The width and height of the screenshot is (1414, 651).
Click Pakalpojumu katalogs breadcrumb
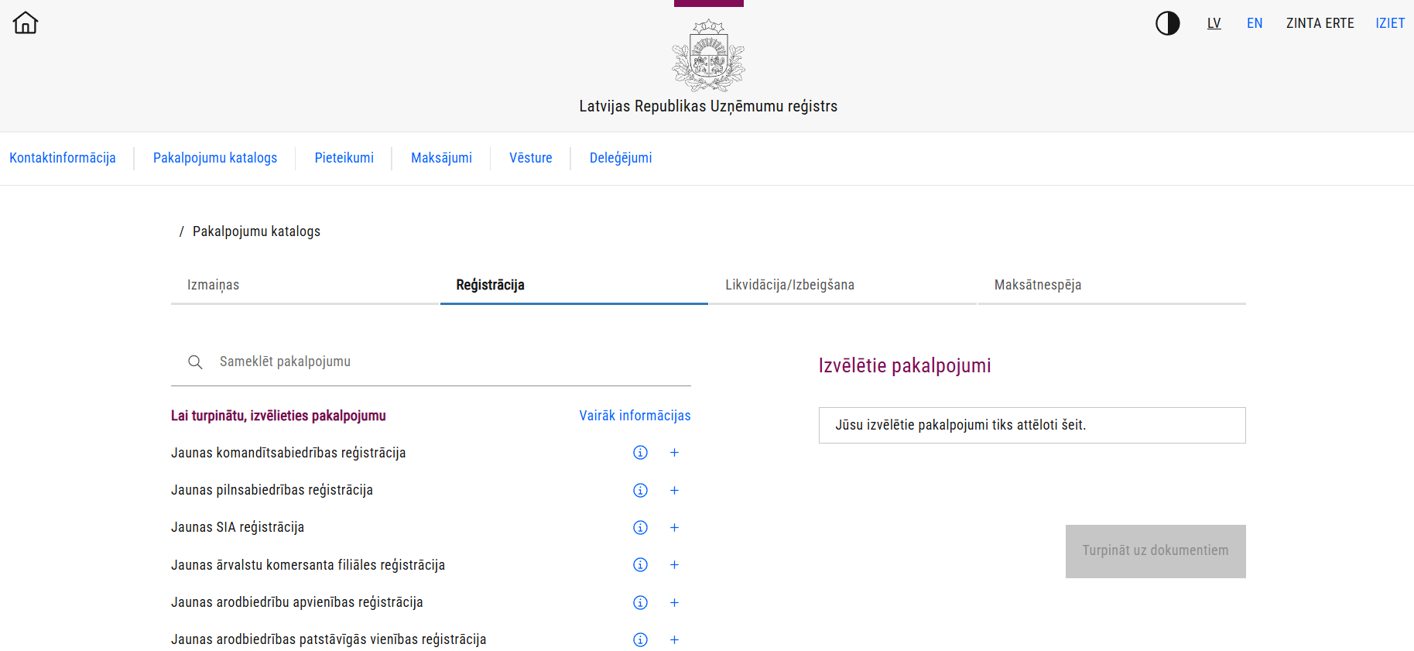click(256, 231)
